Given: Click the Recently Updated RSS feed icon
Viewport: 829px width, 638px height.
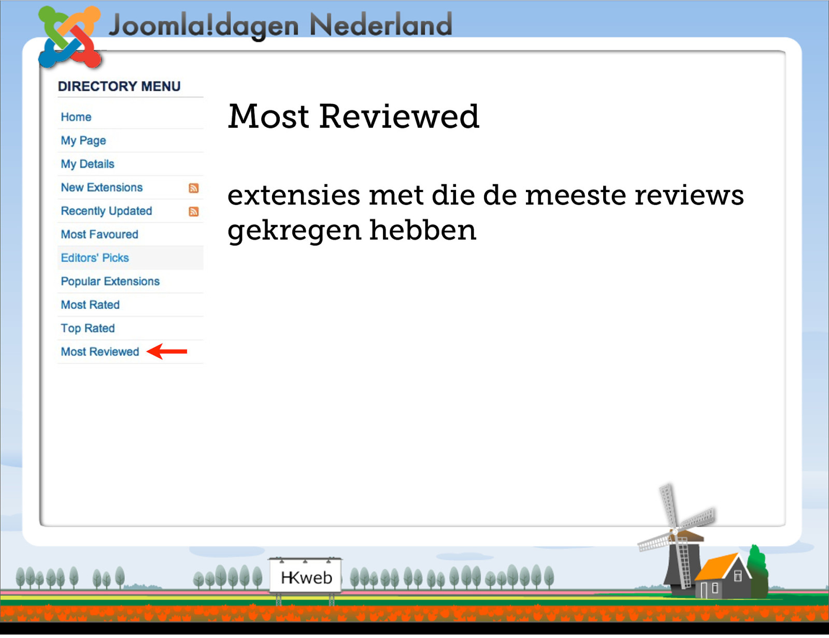Looking at the screenshot, I should coord(194,212).
